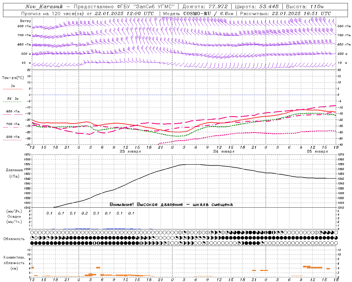Screen dimensions: 352x282
Task: Click the 'Конвективн.' convective cloud label
Action: (x=14, y=257)
